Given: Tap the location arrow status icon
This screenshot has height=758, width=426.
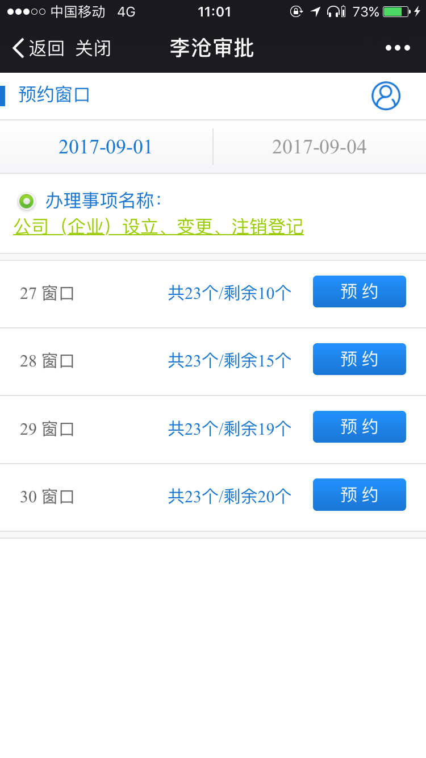Looking at the screenshot, I should tap(316, 11).
